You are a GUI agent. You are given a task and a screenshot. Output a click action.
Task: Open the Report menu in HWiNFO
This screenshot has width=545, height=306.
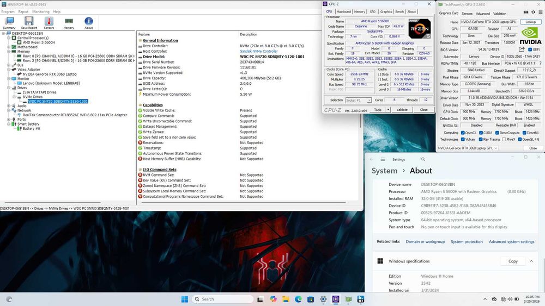point(23,12)
